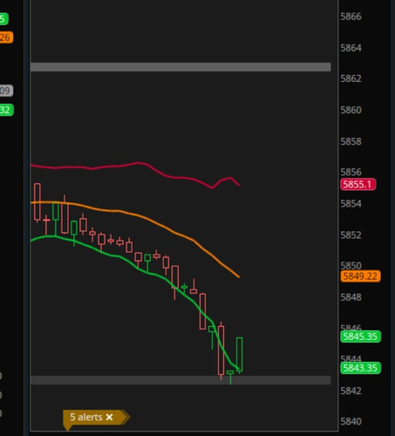The image size is (395, 436).
Task: Click the 5866 price axis label
Action: [x=351, y=17]
